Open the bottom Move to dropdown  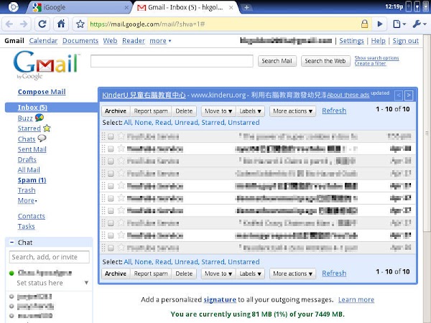tap(218, 273)
